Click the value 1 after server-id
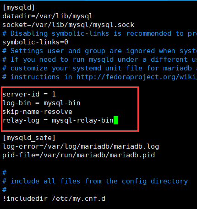 click(x=54, y=94)
